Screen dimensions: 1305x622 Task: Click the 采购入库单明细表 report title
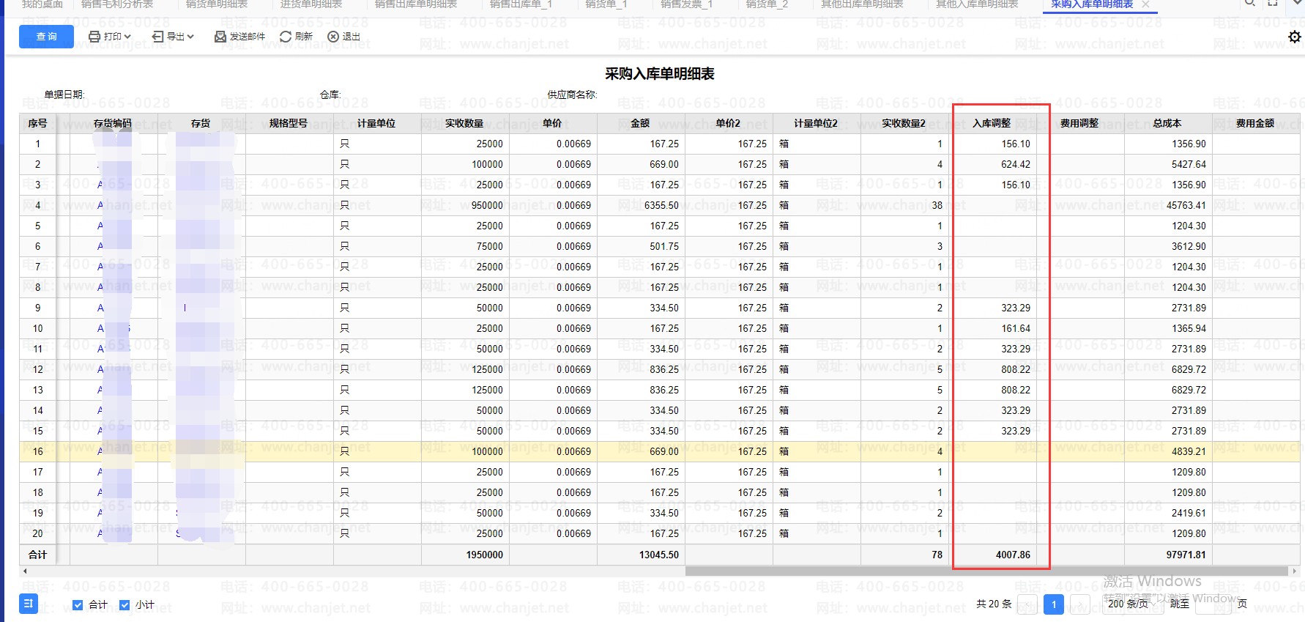660,74
